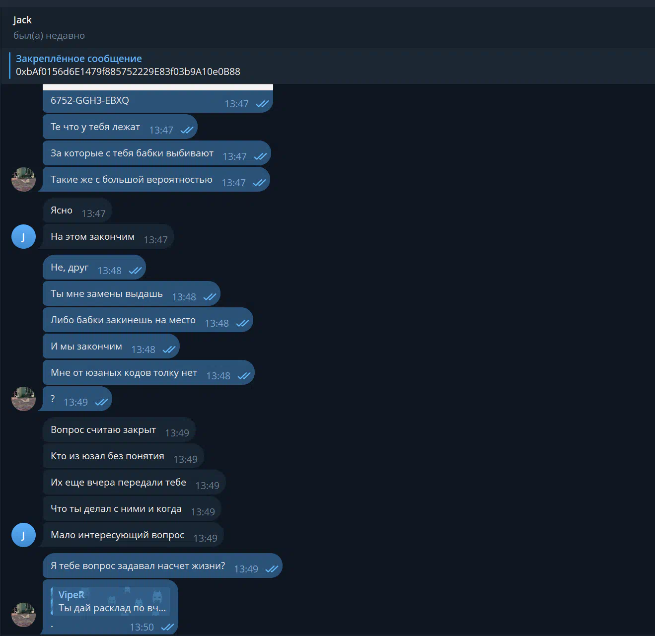
Task: Click the photo avatar beside the '?' message
Action: point(23,399)
